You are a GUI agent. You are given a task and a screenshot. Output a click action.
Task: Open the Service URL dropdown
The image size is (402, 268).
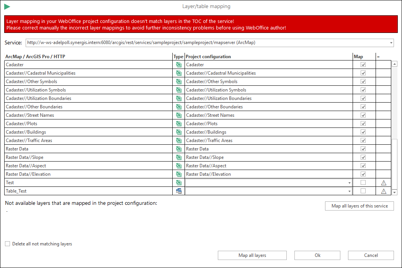pos(390,42)
